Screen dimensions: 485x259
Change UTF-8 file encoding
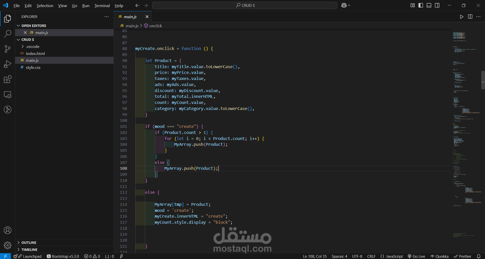tap(357, 256)
